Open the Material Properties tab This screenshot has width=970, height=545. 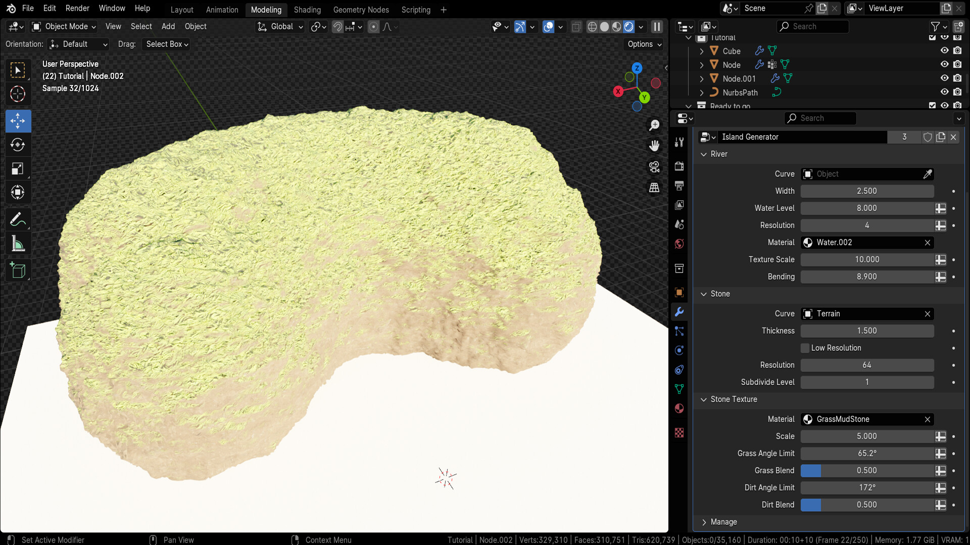pyautogui.click(x=679, y=408)
